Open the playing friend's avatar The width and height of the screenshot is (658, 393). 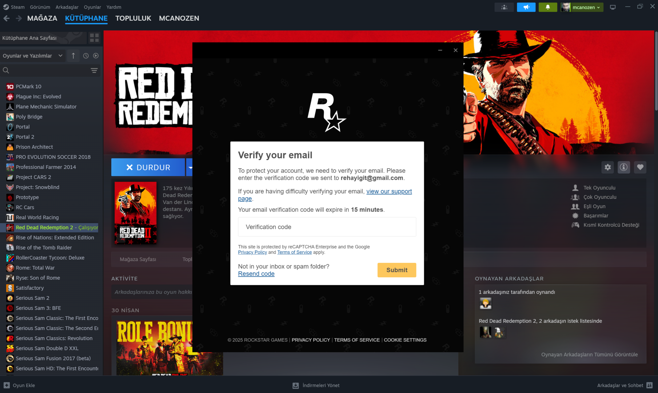click(485, 303)
